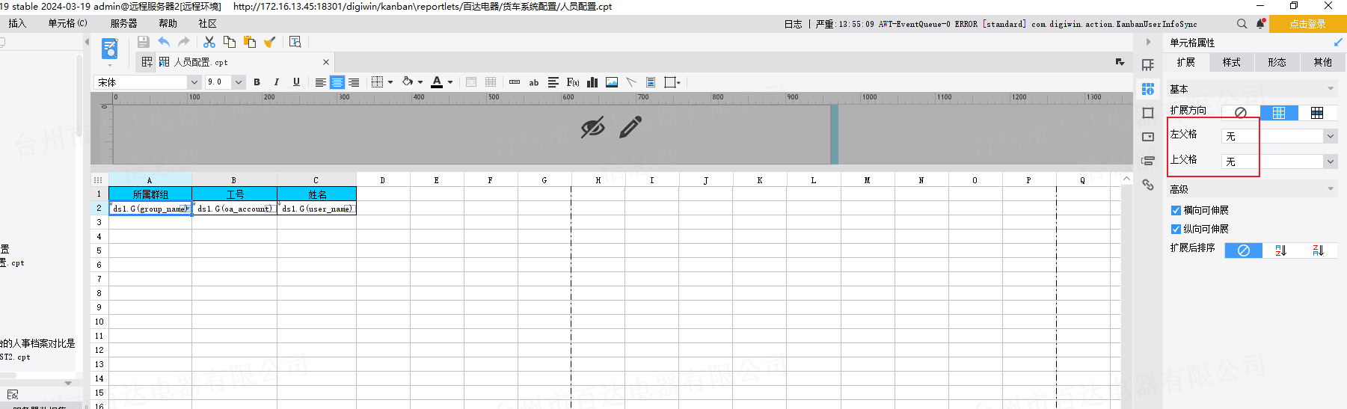Image resolution: width=1347 pixels, height=409 pixels.
Task: Select the 扩展 properties tab
Action: 1186,62
